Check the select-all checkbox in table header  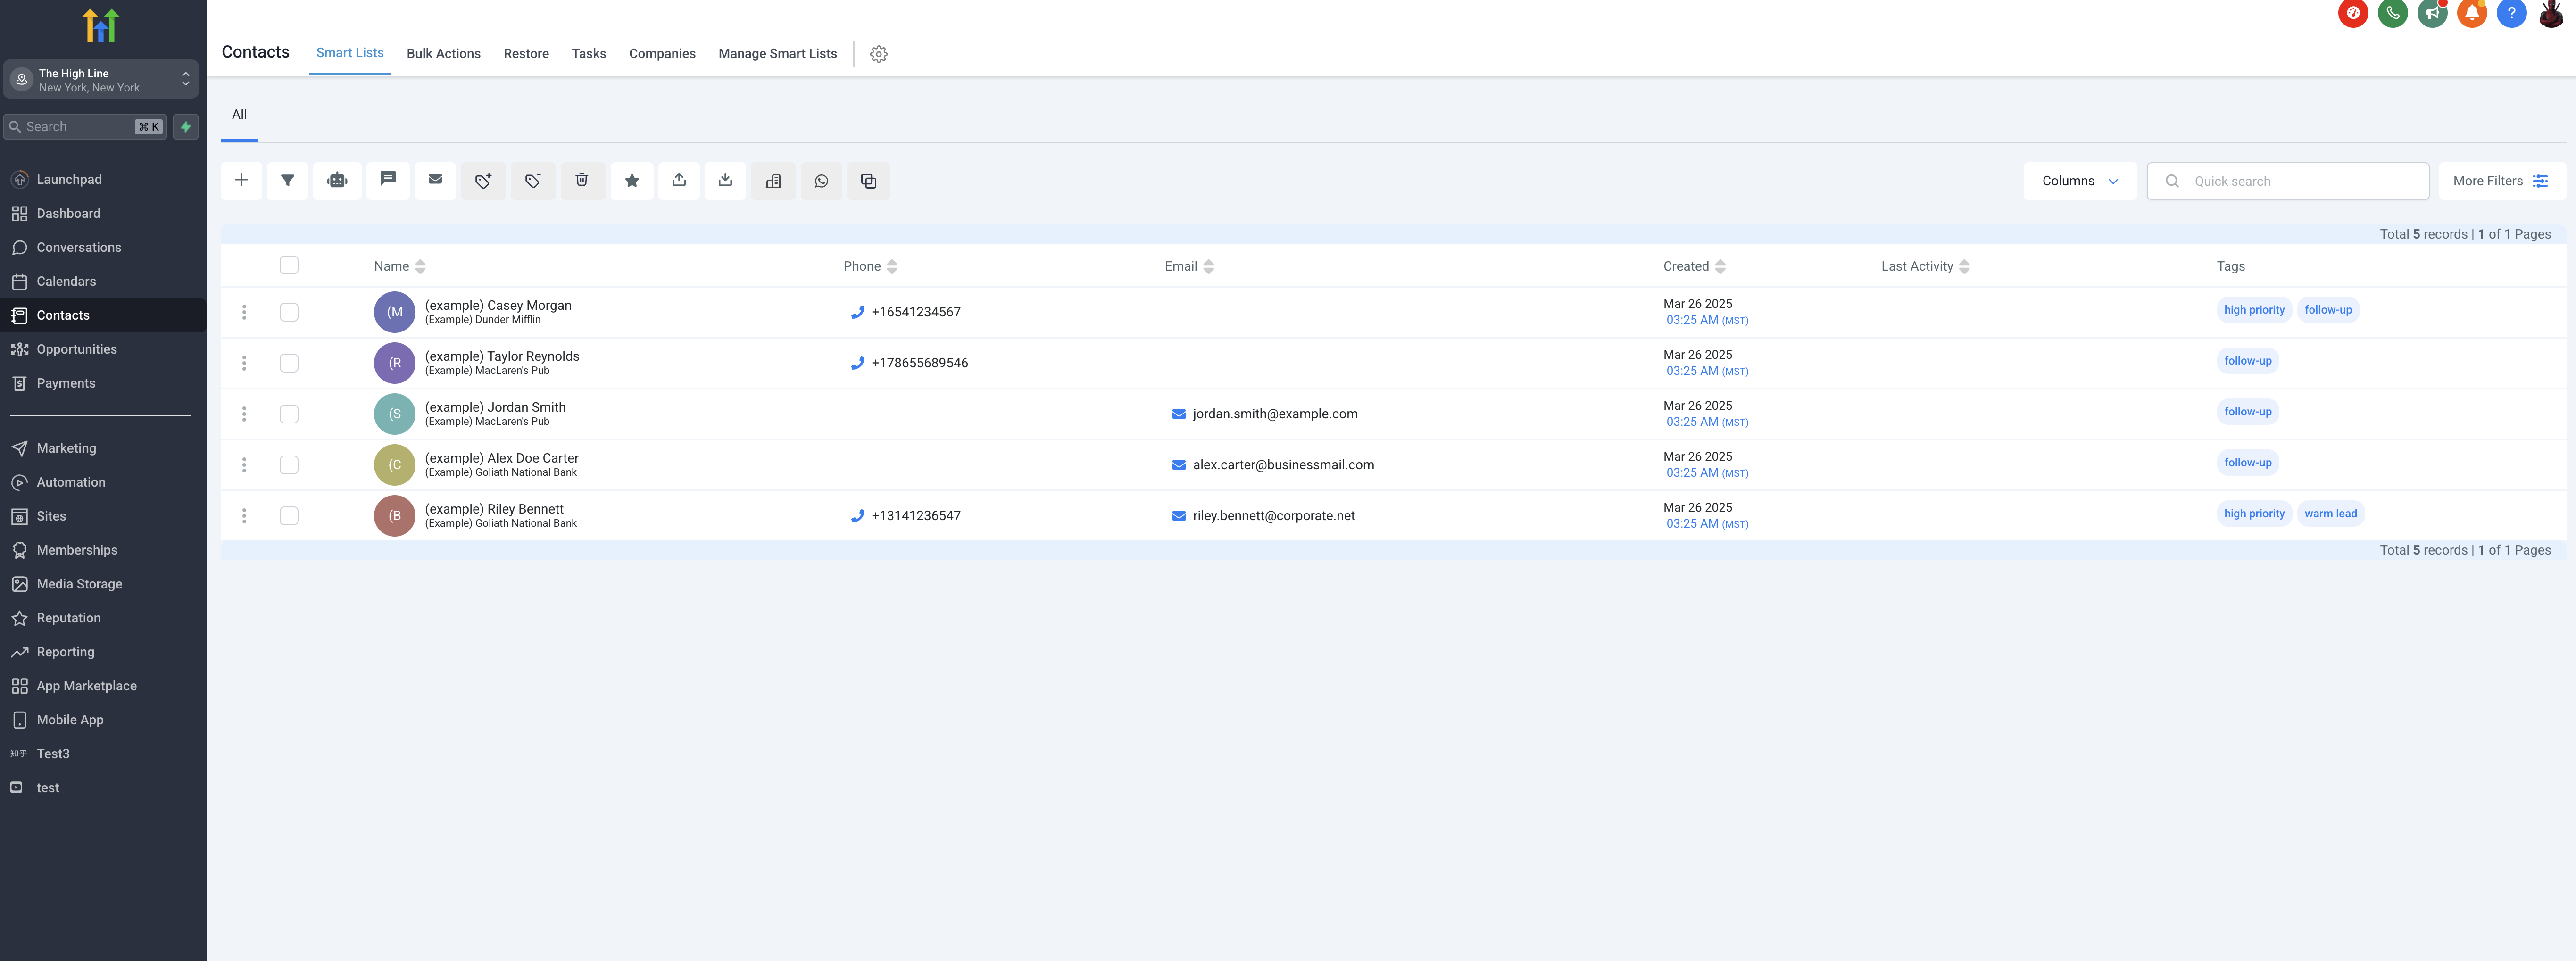(x=289, y=265)
